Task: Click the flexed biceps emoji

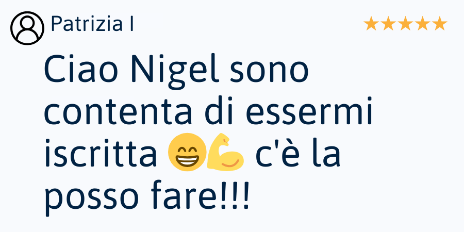Action: [225, 152]
